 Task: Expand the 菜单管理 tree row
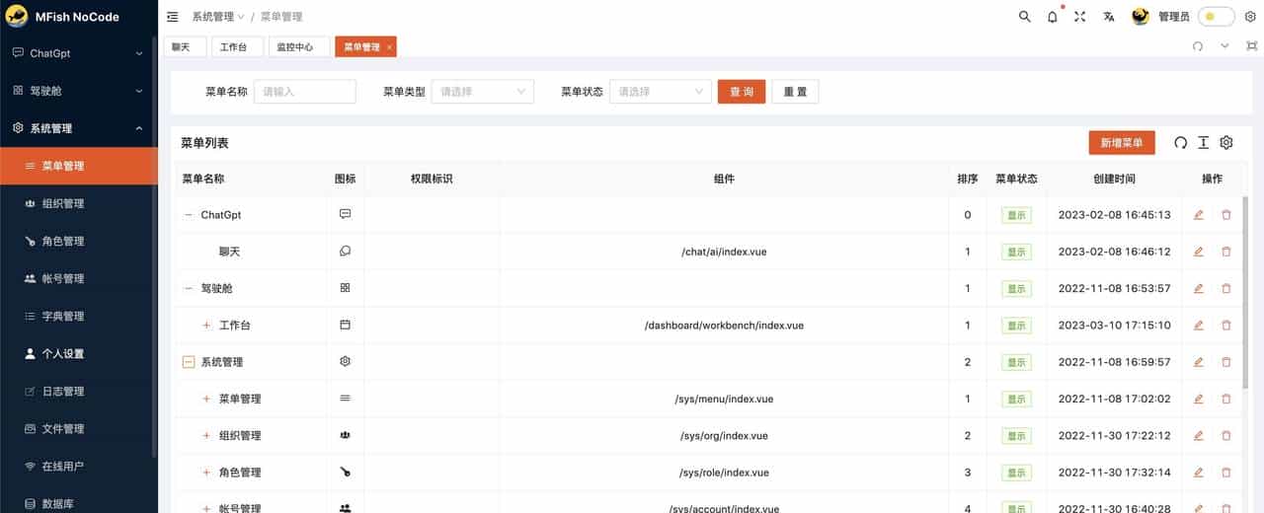tap(206, 399)
